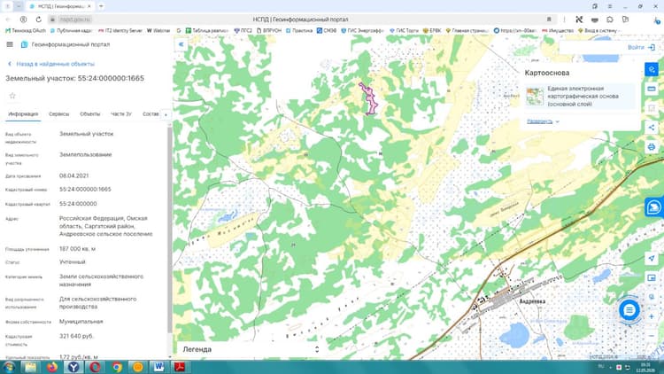Screen dimensions: 664x374
Task: Toggle the overview mini-map icon
Action: [652, 277]
